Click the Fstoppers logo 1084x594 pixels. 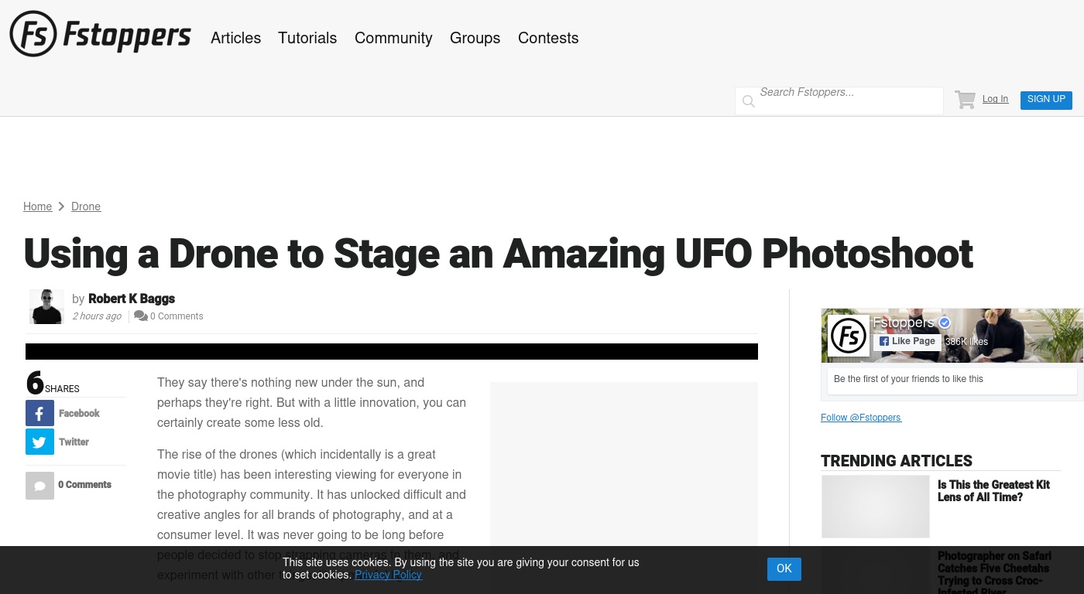pos(100,34)
